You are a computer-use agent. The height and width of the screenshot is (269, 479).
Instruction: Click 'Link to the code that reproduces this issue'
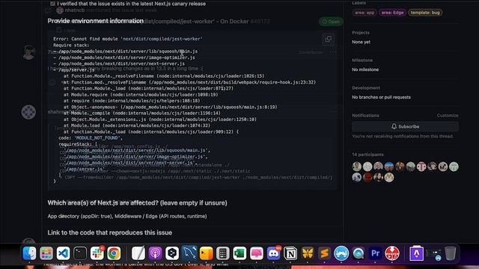[x=110, y=232]
